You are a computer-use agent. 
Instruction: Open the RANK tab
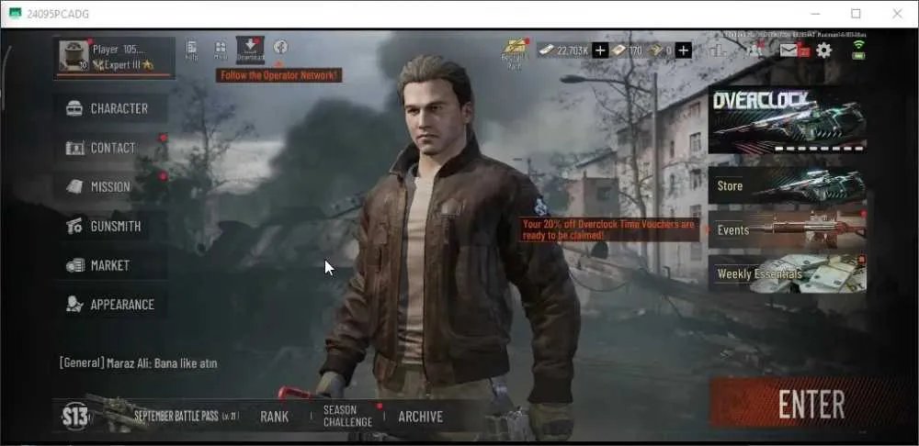click(x=274, y=417)
